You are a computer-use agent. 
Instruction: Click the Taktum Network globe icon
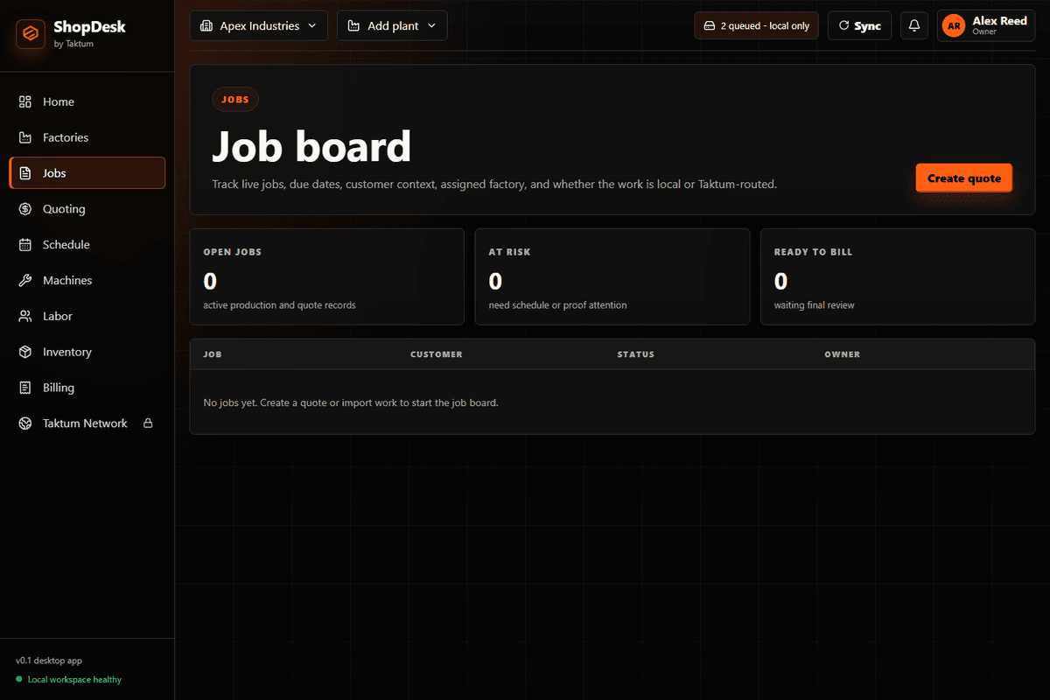point(25,423)
